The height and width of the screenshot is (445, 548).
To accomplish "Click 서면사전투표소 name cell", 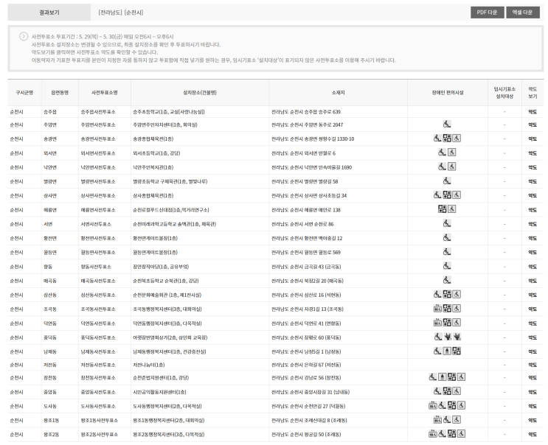I will 96,225.
